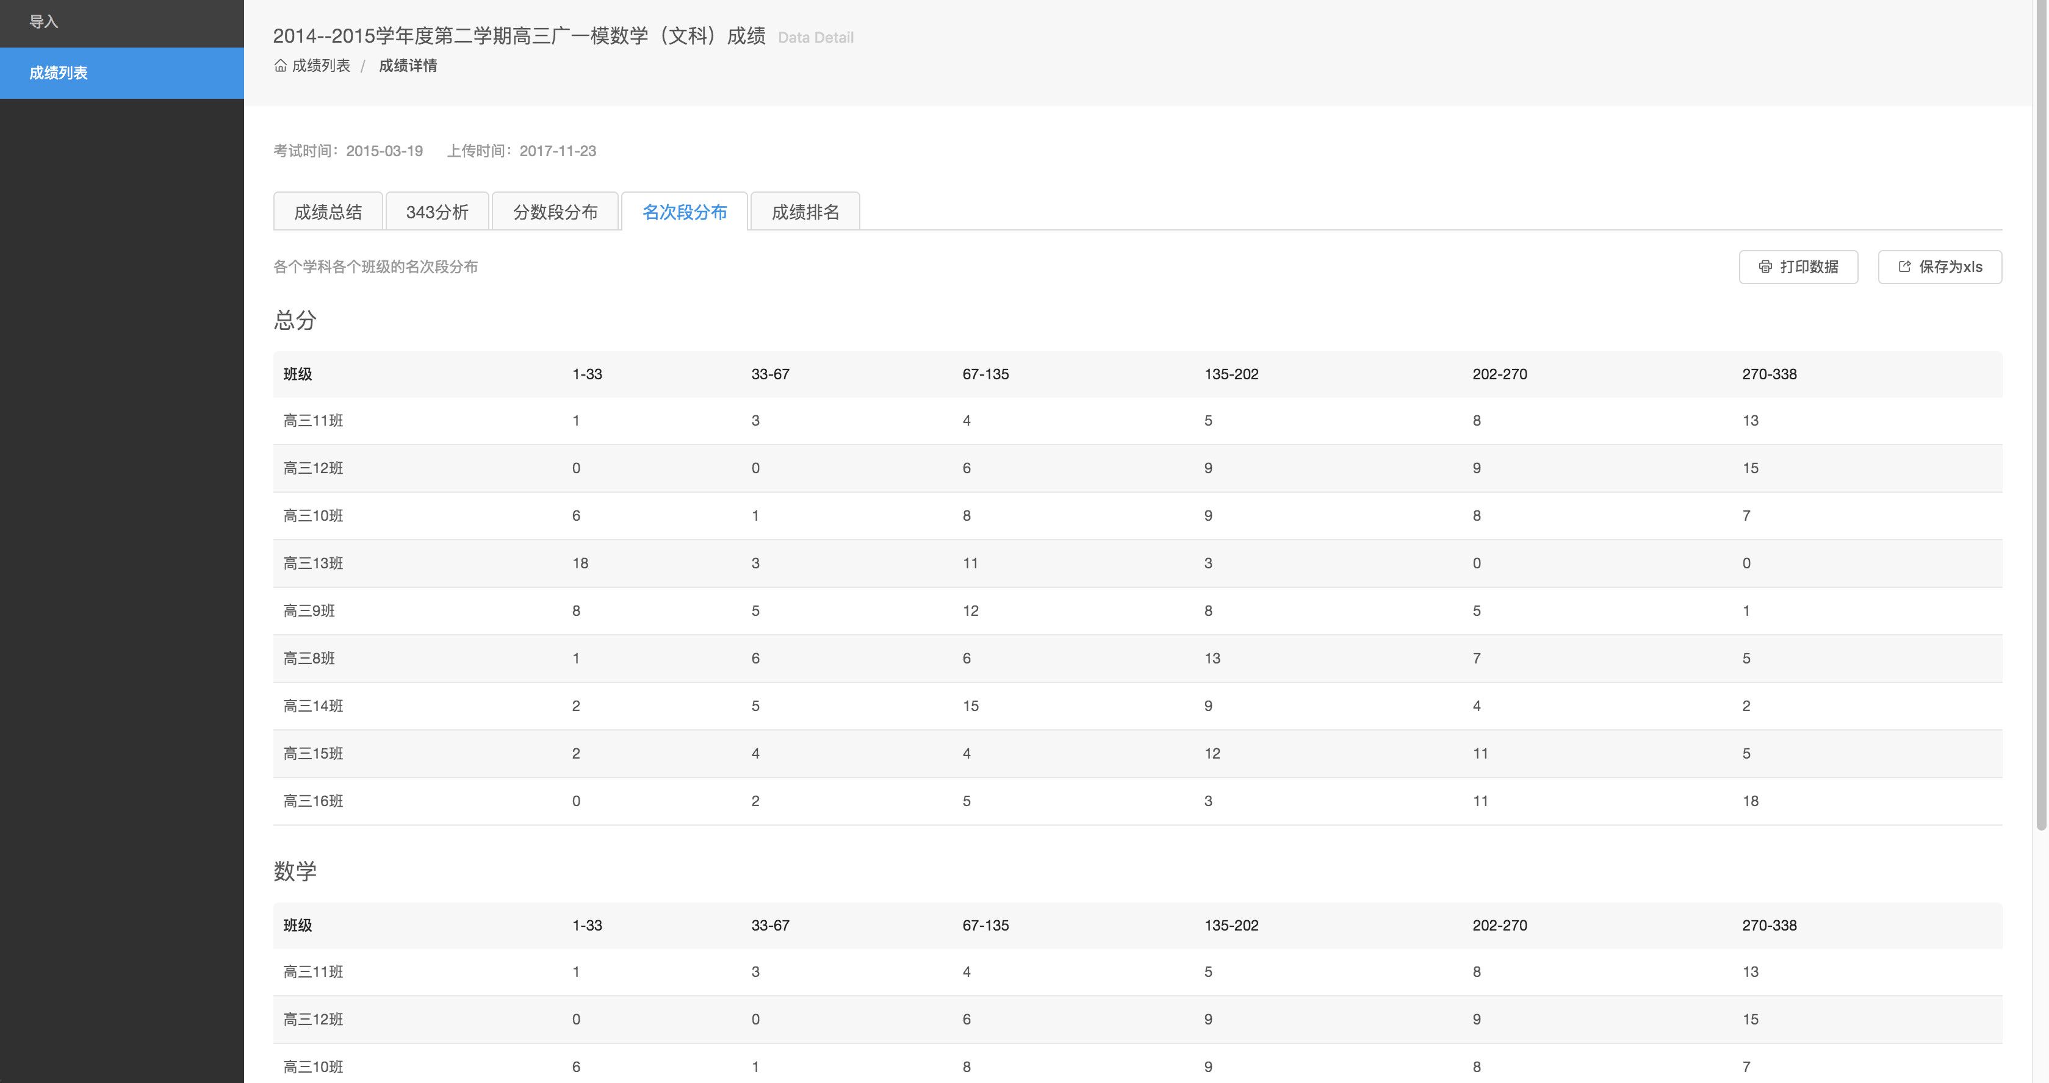Click the home icon in breadcrumb
The image size is (2049, 1083).
280,65
